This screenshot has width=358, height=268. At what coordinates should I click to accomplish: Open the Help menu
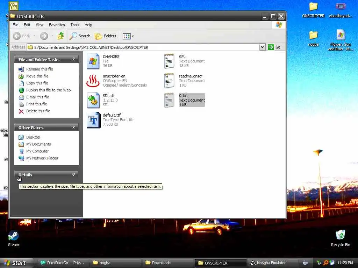point(88,25)
